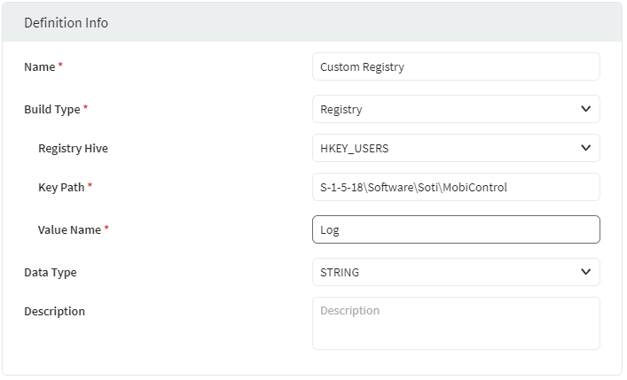Click the Value Name label
Screen dimensions: 627x380
click(x=69, y=229)
